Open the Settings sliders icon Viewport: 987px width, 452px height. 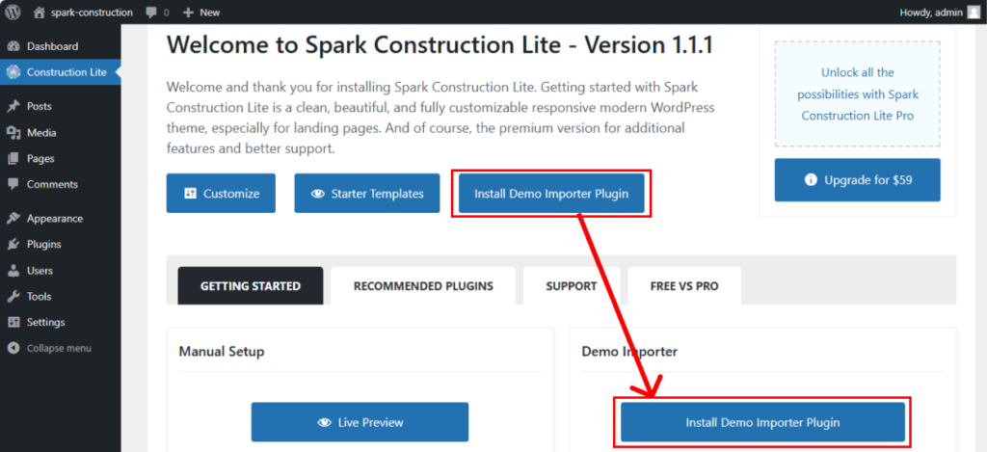(13, 322)
